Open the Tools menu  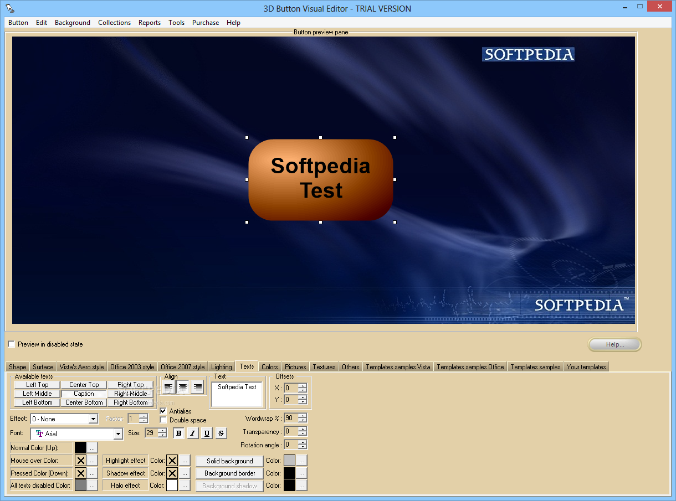coord(177,23)
